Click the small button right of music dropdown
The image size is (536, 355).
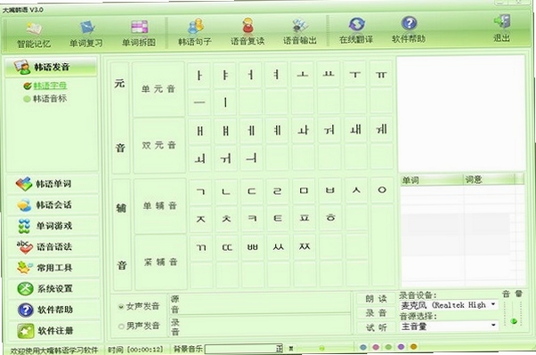tap(291, 349)
